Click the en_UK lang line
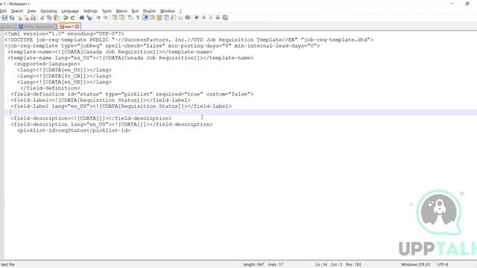 [x=64, y=82]
